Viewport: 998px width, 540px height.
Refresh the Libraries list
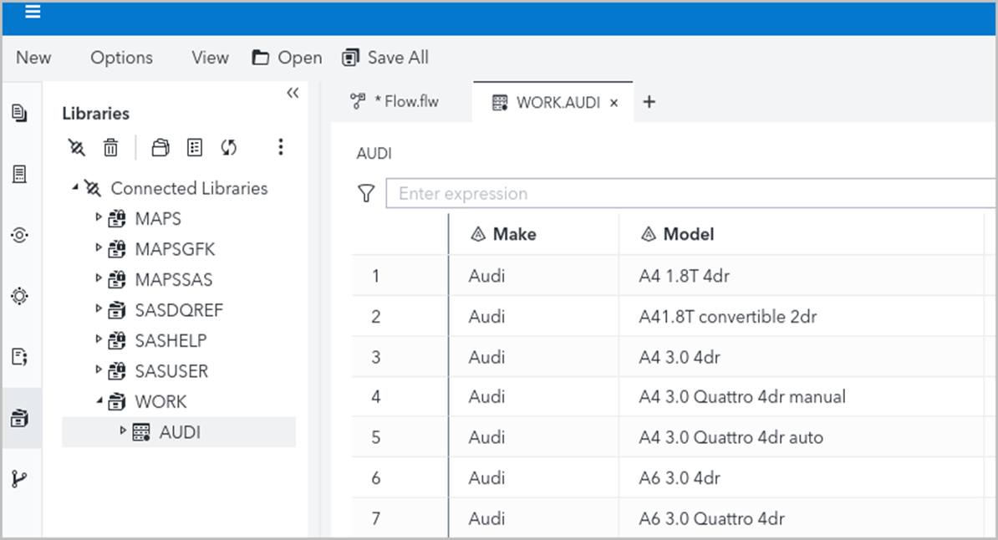pos(227,147)
